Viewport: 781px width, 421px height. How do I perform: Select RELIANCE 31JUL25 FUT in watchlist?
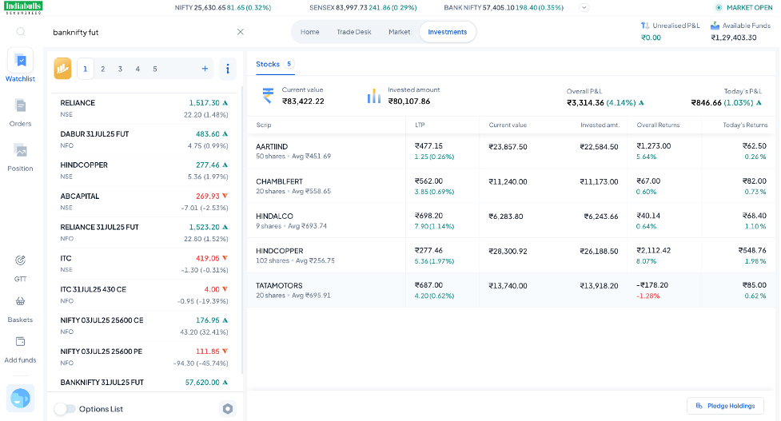click(144, 232)
